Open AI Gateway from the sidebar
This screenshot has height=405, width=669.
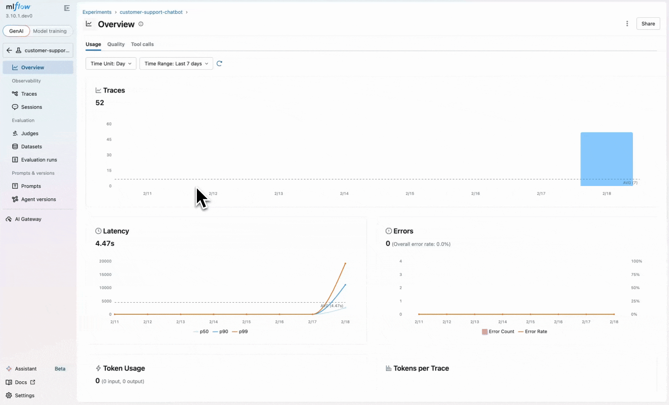pos(28,219)
